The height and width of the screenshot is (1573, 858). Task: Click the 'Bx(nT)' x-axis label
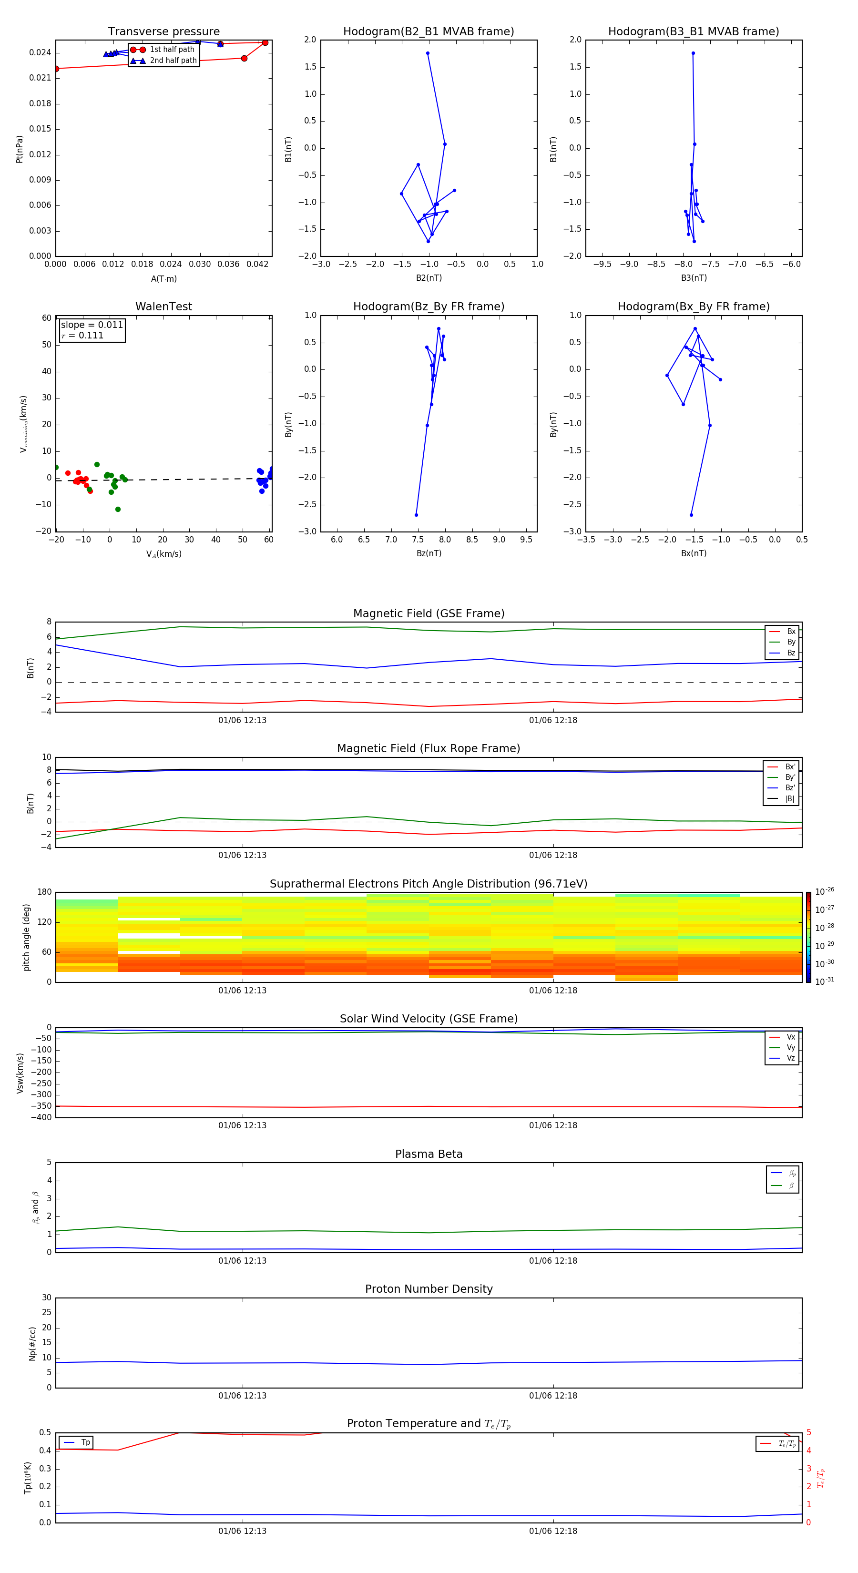click(694, 553)
